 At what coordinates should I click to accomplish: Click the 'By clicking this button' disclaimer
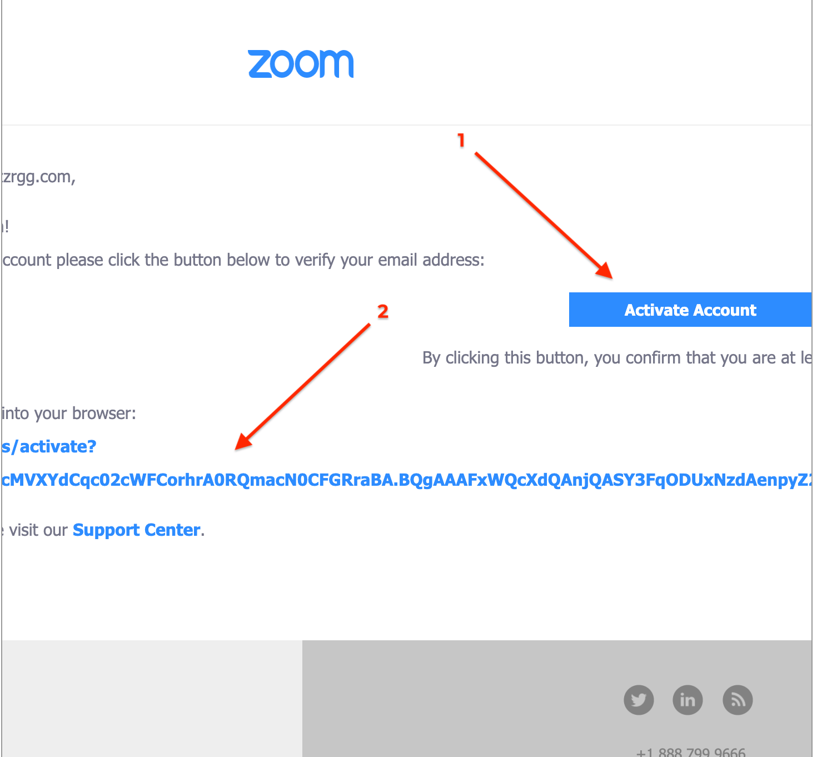click(617, 358)
